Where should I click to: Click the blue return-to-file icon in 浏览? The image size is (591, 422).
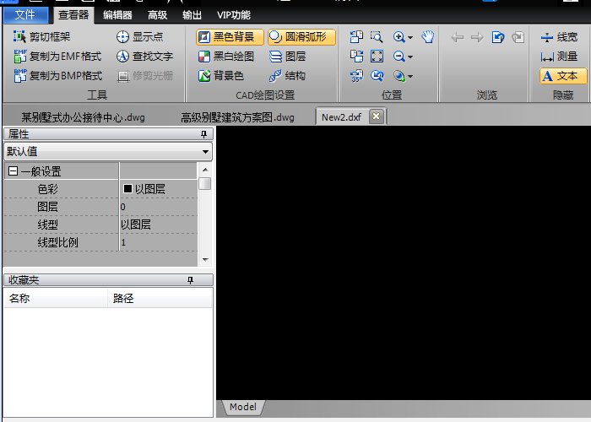tap(498, 37)
